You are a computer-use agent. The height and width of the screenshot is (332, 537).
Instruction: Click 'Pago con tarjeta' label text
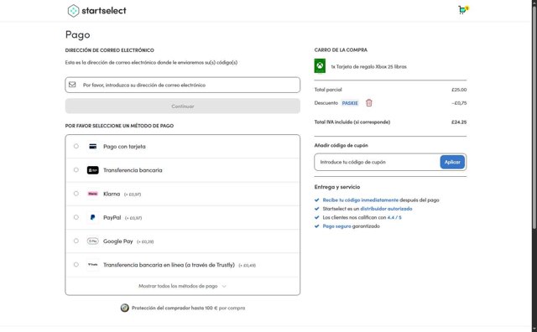(x=124, y=147)
